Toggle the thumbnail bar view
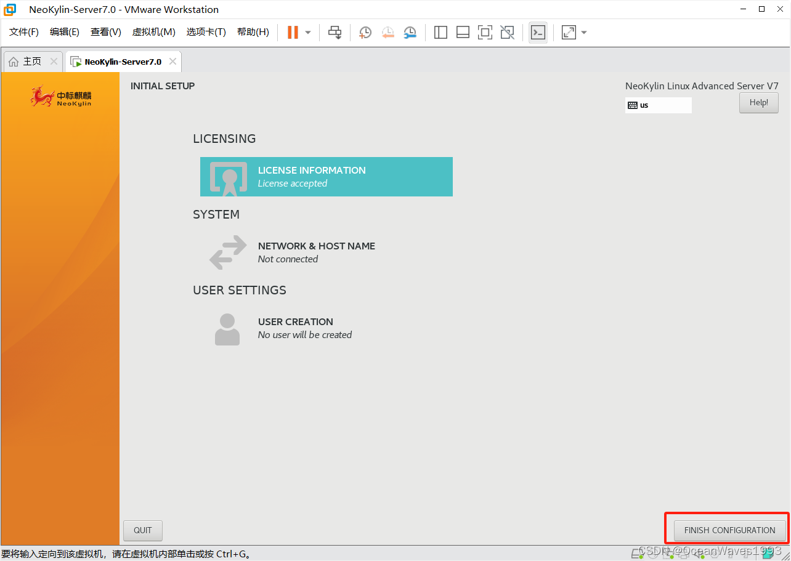The image size is (791, 561). coord(463,33)
